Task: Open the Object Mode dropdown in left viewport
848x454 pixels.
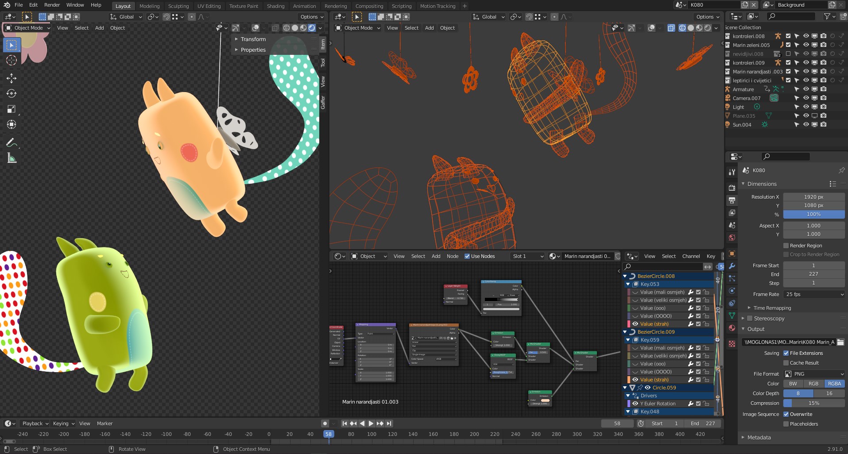Action: coord(27,28)
